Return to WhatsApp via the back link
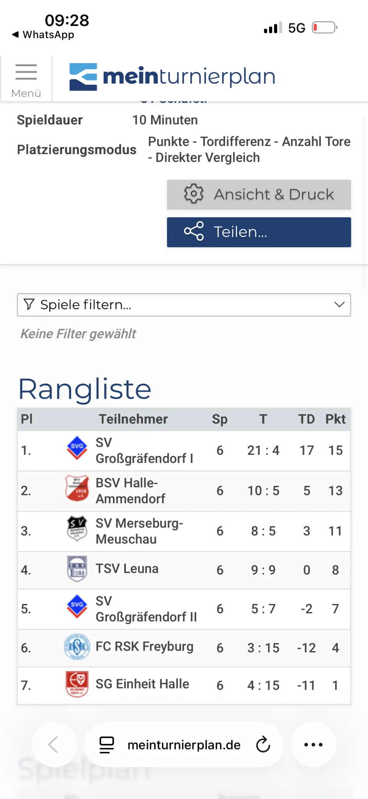368x799 pixels. point(43,35)
